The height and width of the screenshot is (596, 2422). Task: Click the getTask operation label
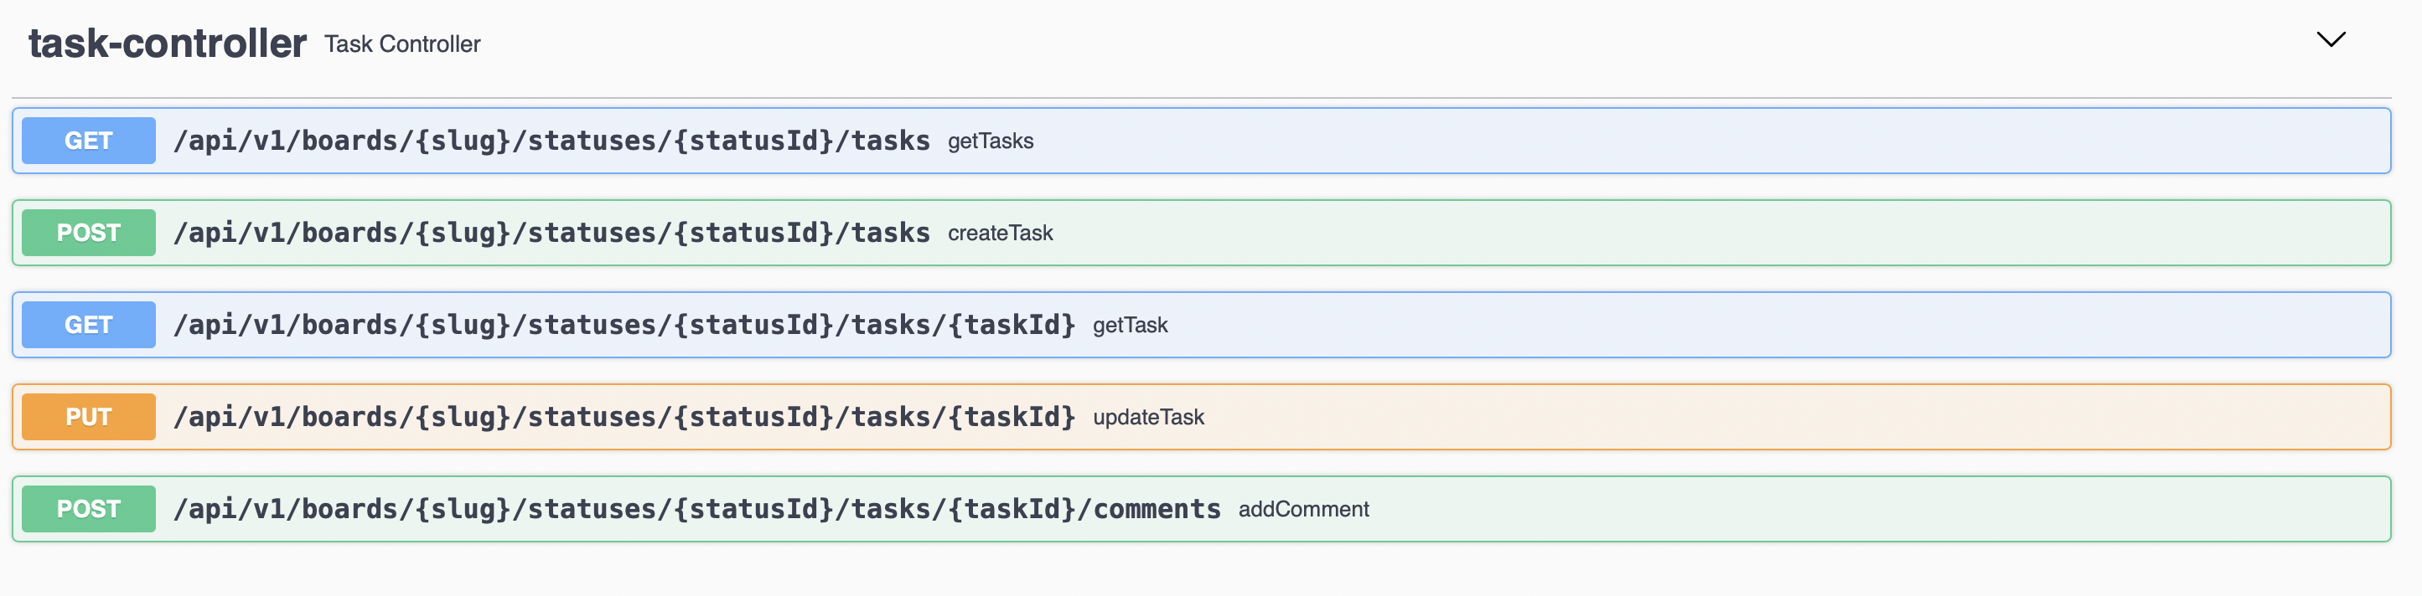[1131, 325]
